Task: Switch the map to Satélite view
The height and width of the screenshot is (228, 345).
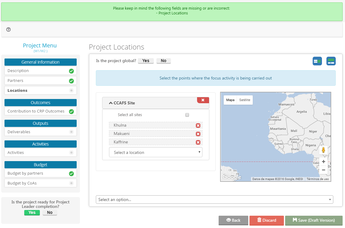Action: pyautogui.click(x=245, y=100)
